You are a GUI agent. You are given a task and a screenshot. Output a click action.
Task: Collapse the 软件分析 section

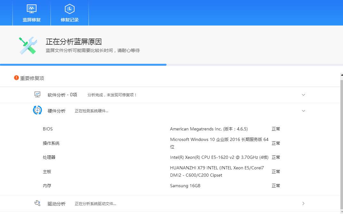pyautogui.click(x=303, y=95)
